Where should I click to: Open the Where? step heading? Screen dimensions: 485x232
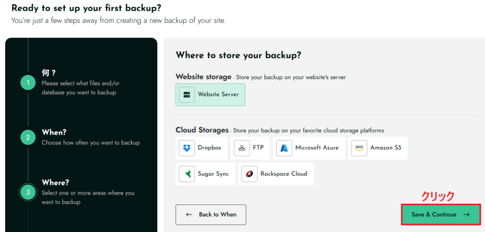pos(55,182)
